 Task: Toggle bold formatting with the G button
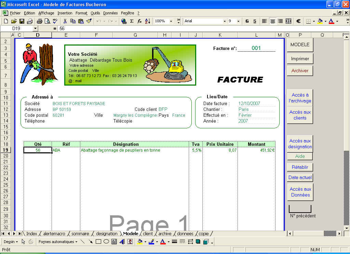pyautogui.click(x=247, y=21)
